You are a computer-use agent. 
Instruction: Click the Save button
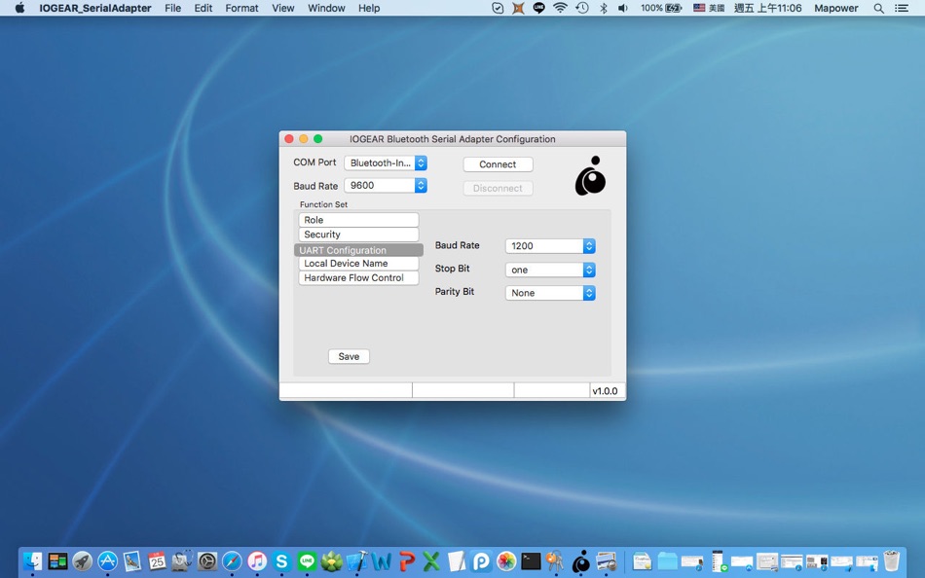[349, 356]
